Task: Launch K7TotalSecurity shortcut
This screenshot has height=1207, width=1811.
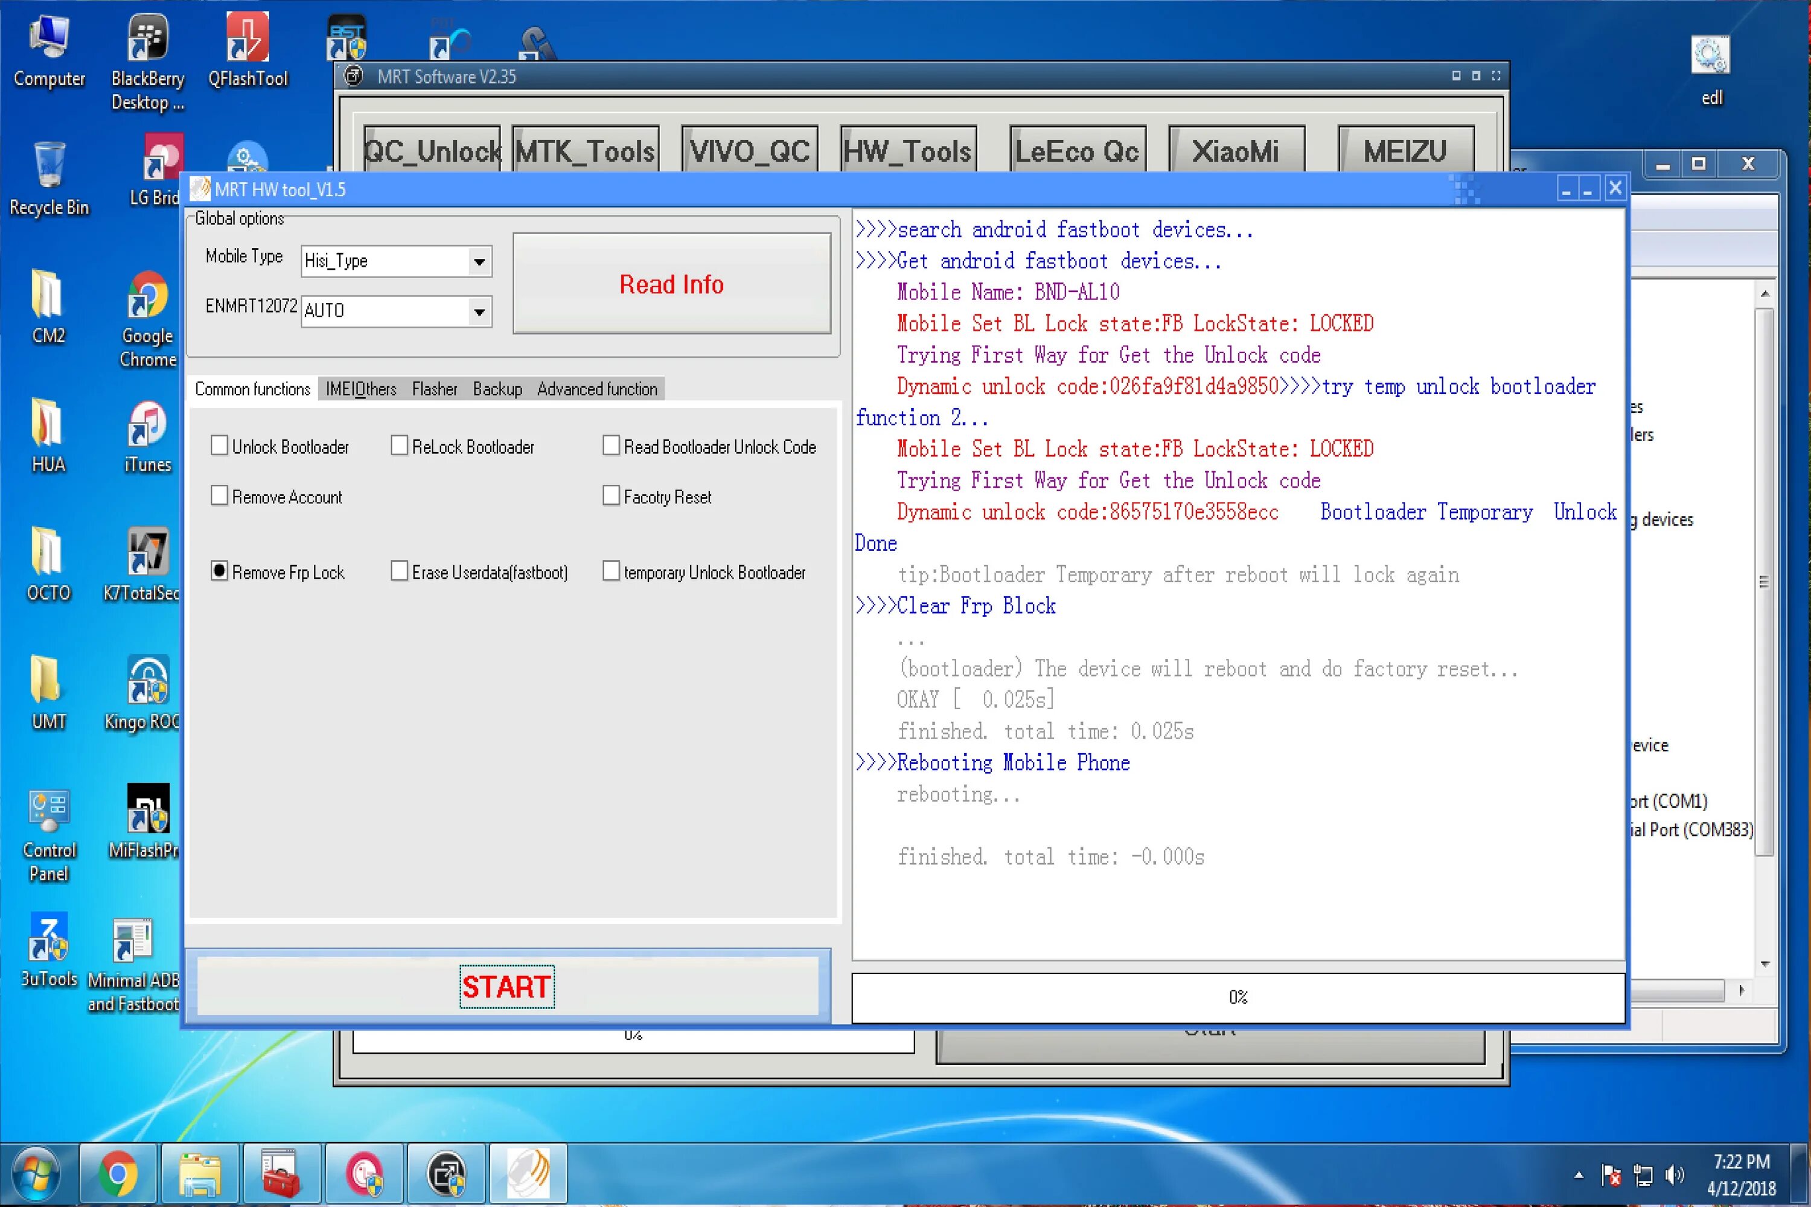Action: click(x=143, y=564)
